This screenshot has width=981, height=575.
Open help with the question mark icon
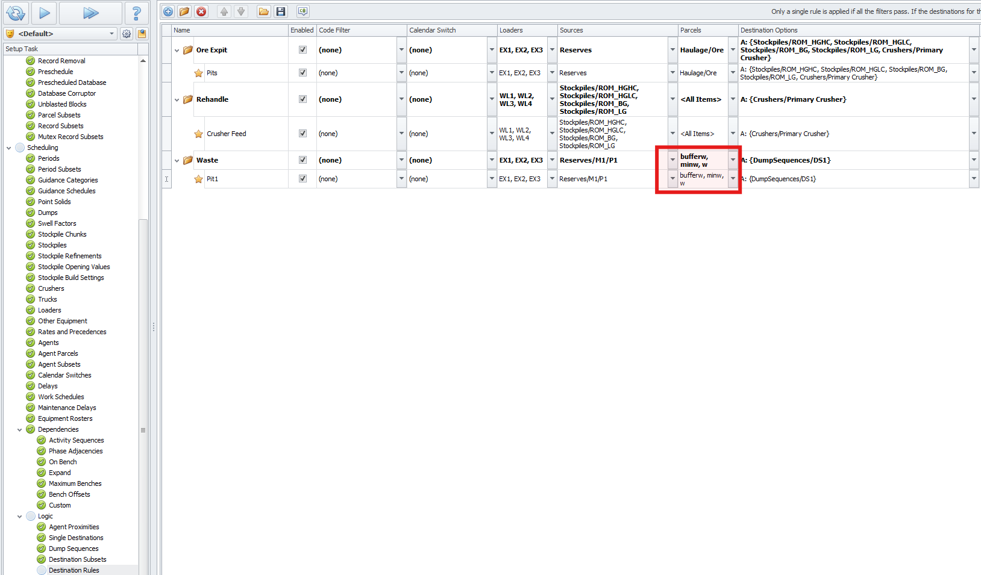pos(136,13)
